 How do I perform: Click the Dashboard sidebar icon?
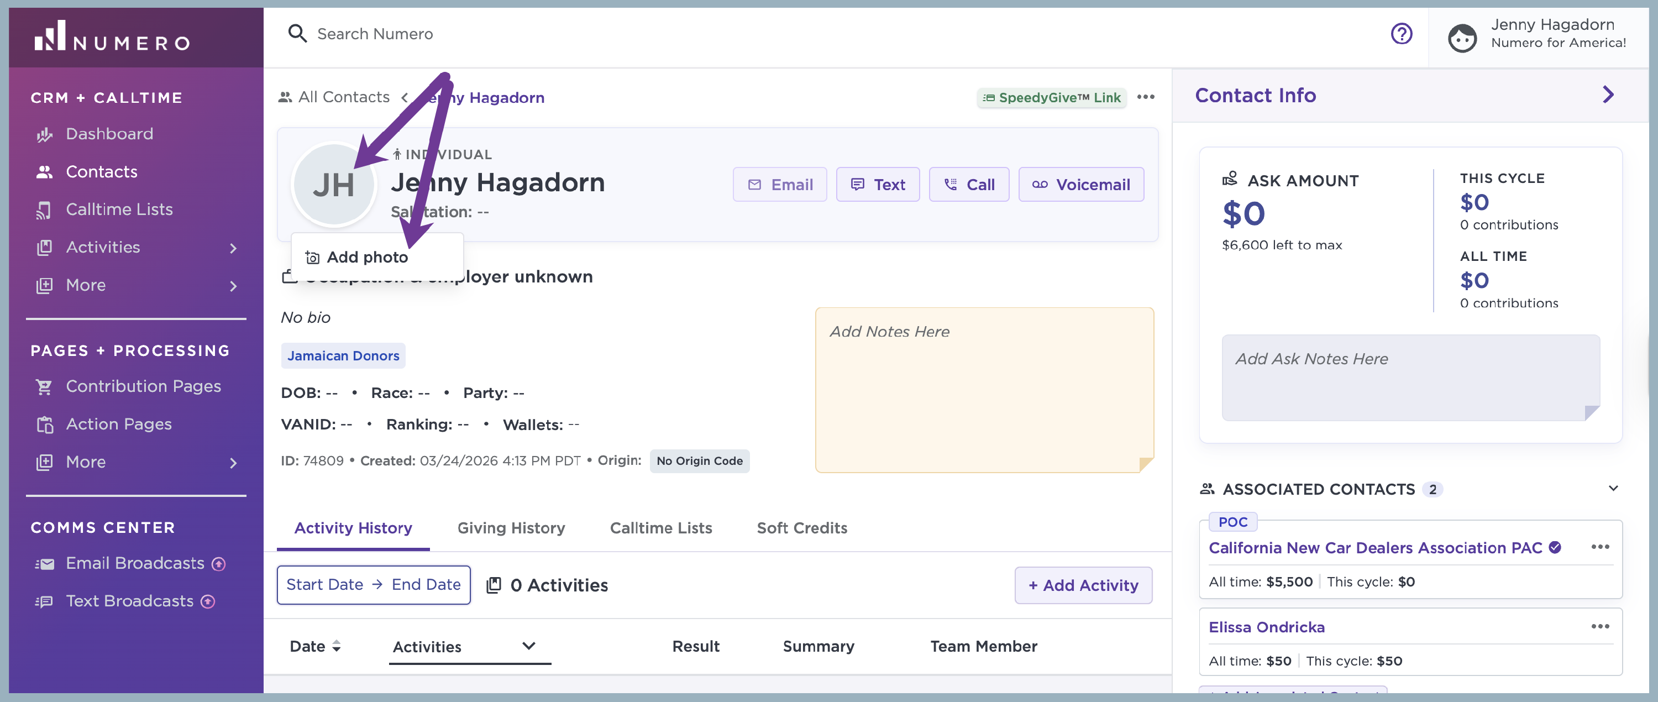point(44,134)
